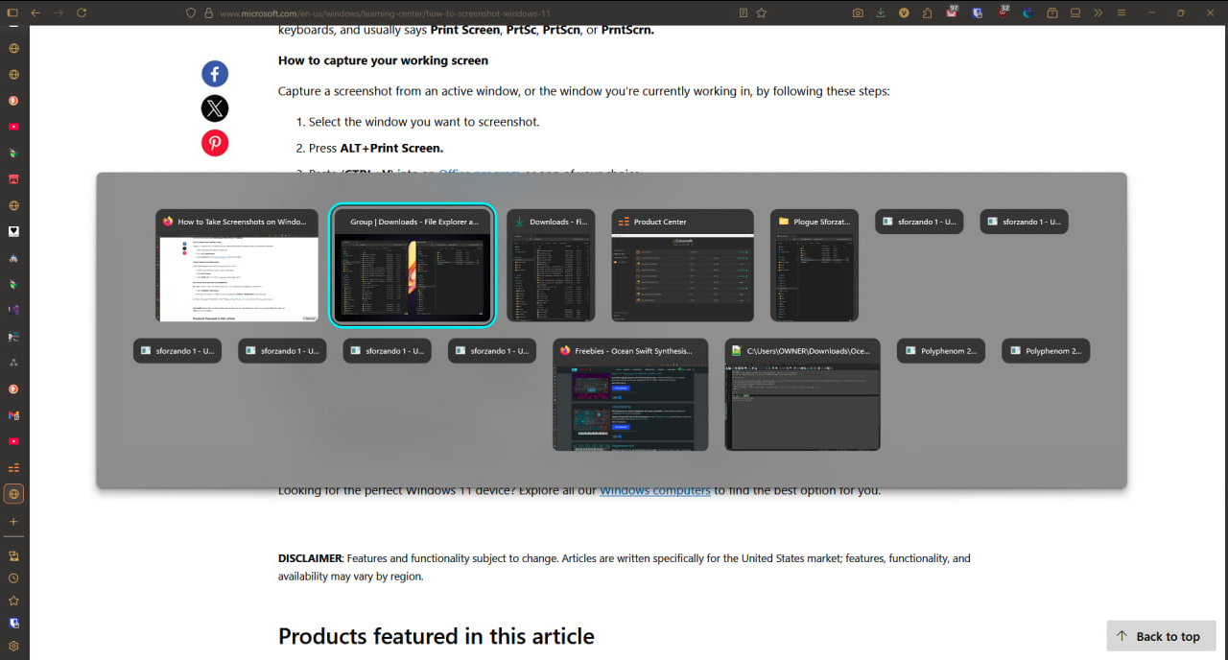
Task: Open the Gmail tab in the vertical sidebar
Action: pos(13,415)
